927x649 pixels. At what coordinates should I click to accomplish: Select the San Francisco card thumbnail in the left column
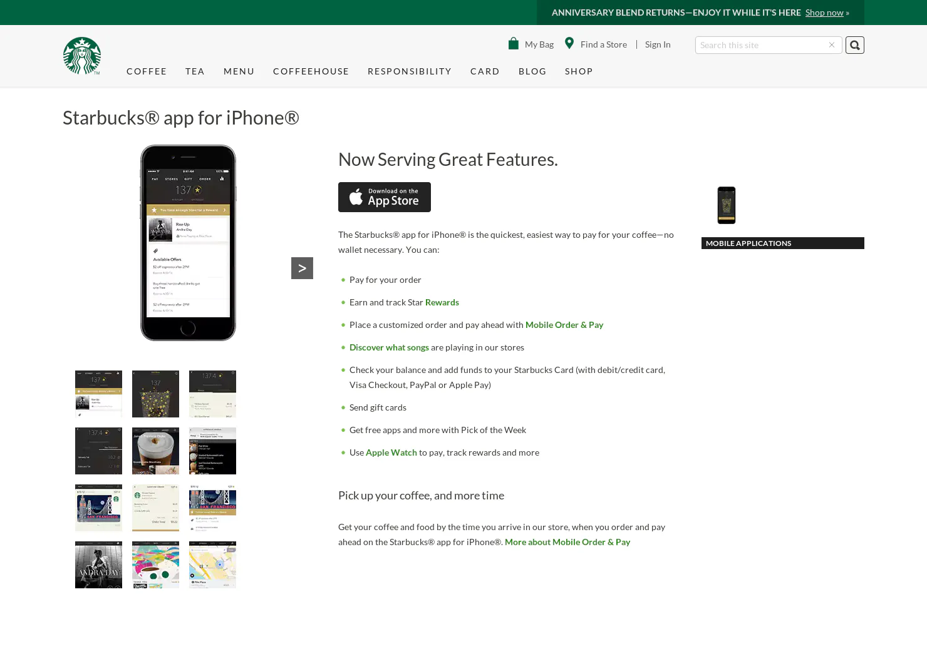(x=98, y=508)
